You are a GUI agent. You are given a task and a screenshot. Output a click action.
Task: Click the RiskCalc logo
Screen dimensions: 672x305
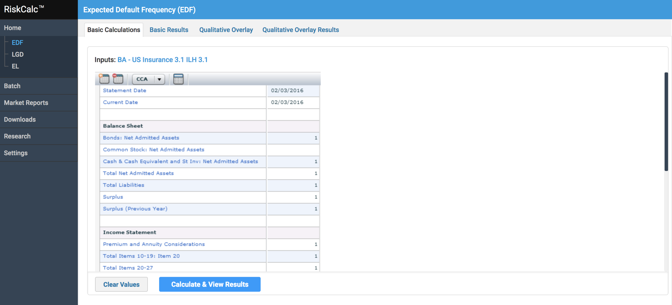click(24, 9)
